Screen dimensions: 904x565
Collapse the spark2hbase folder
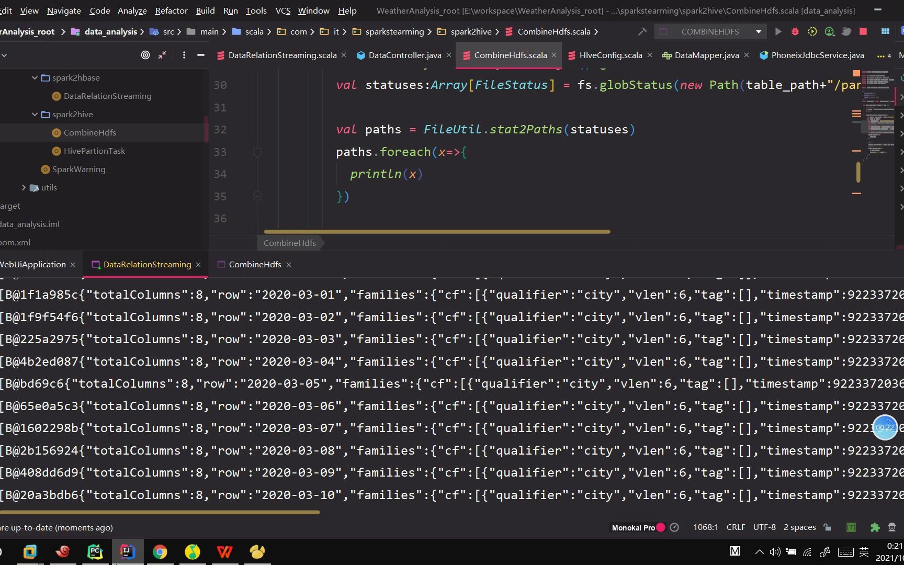pyautogui.click(x=35, y=77)
